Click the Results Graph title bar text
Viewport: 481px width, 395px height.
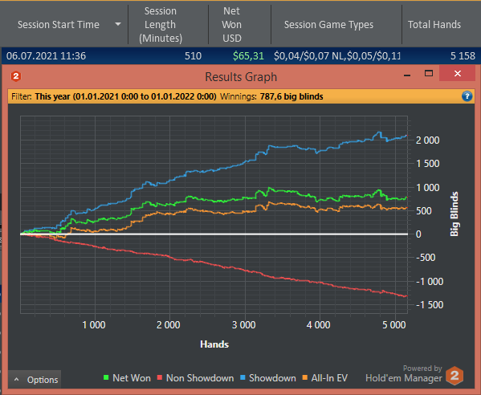(241, 76)
